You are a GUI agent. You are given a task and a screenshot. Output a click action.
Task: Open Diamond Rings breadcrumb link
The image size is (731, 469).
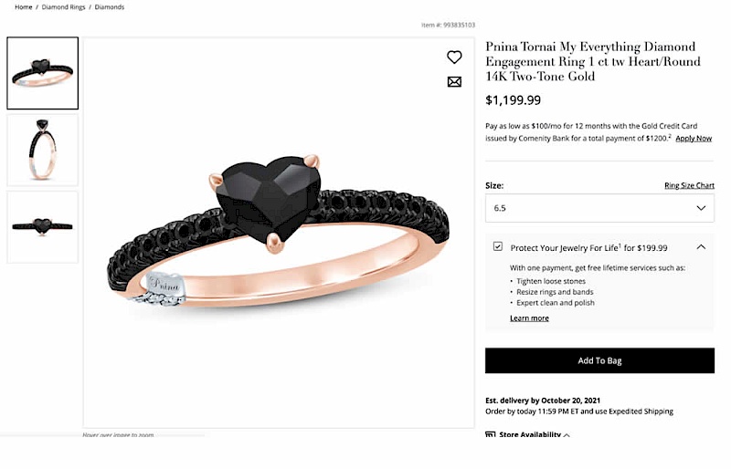[62, 7]
